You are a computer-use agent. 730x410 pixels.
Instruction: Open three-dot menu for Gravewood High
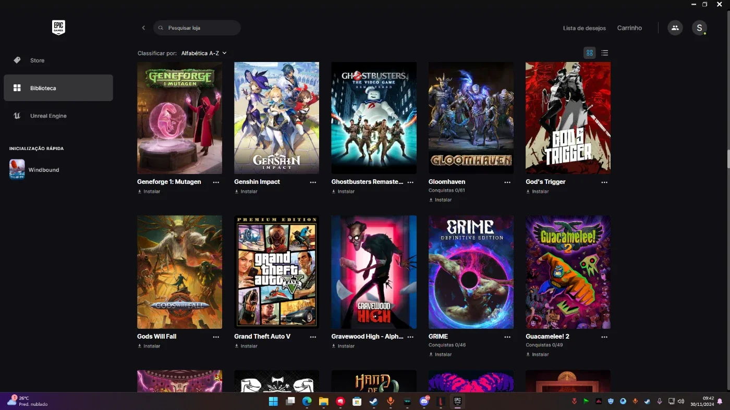pyautogui.click(x=410, y=337)
